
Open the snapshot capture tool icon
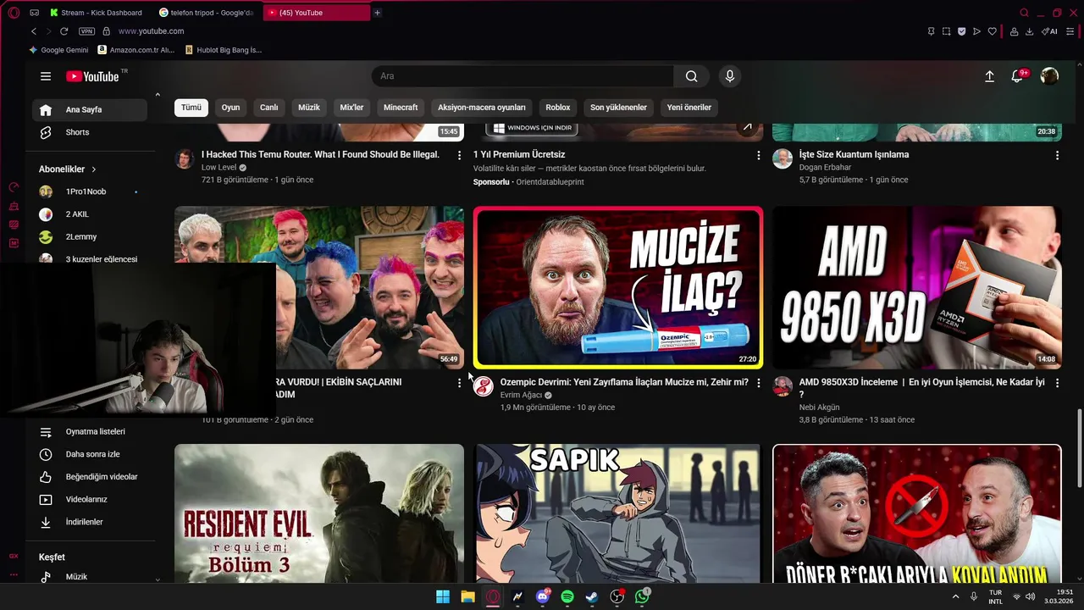pyautogui.click(x=946, y=31)
